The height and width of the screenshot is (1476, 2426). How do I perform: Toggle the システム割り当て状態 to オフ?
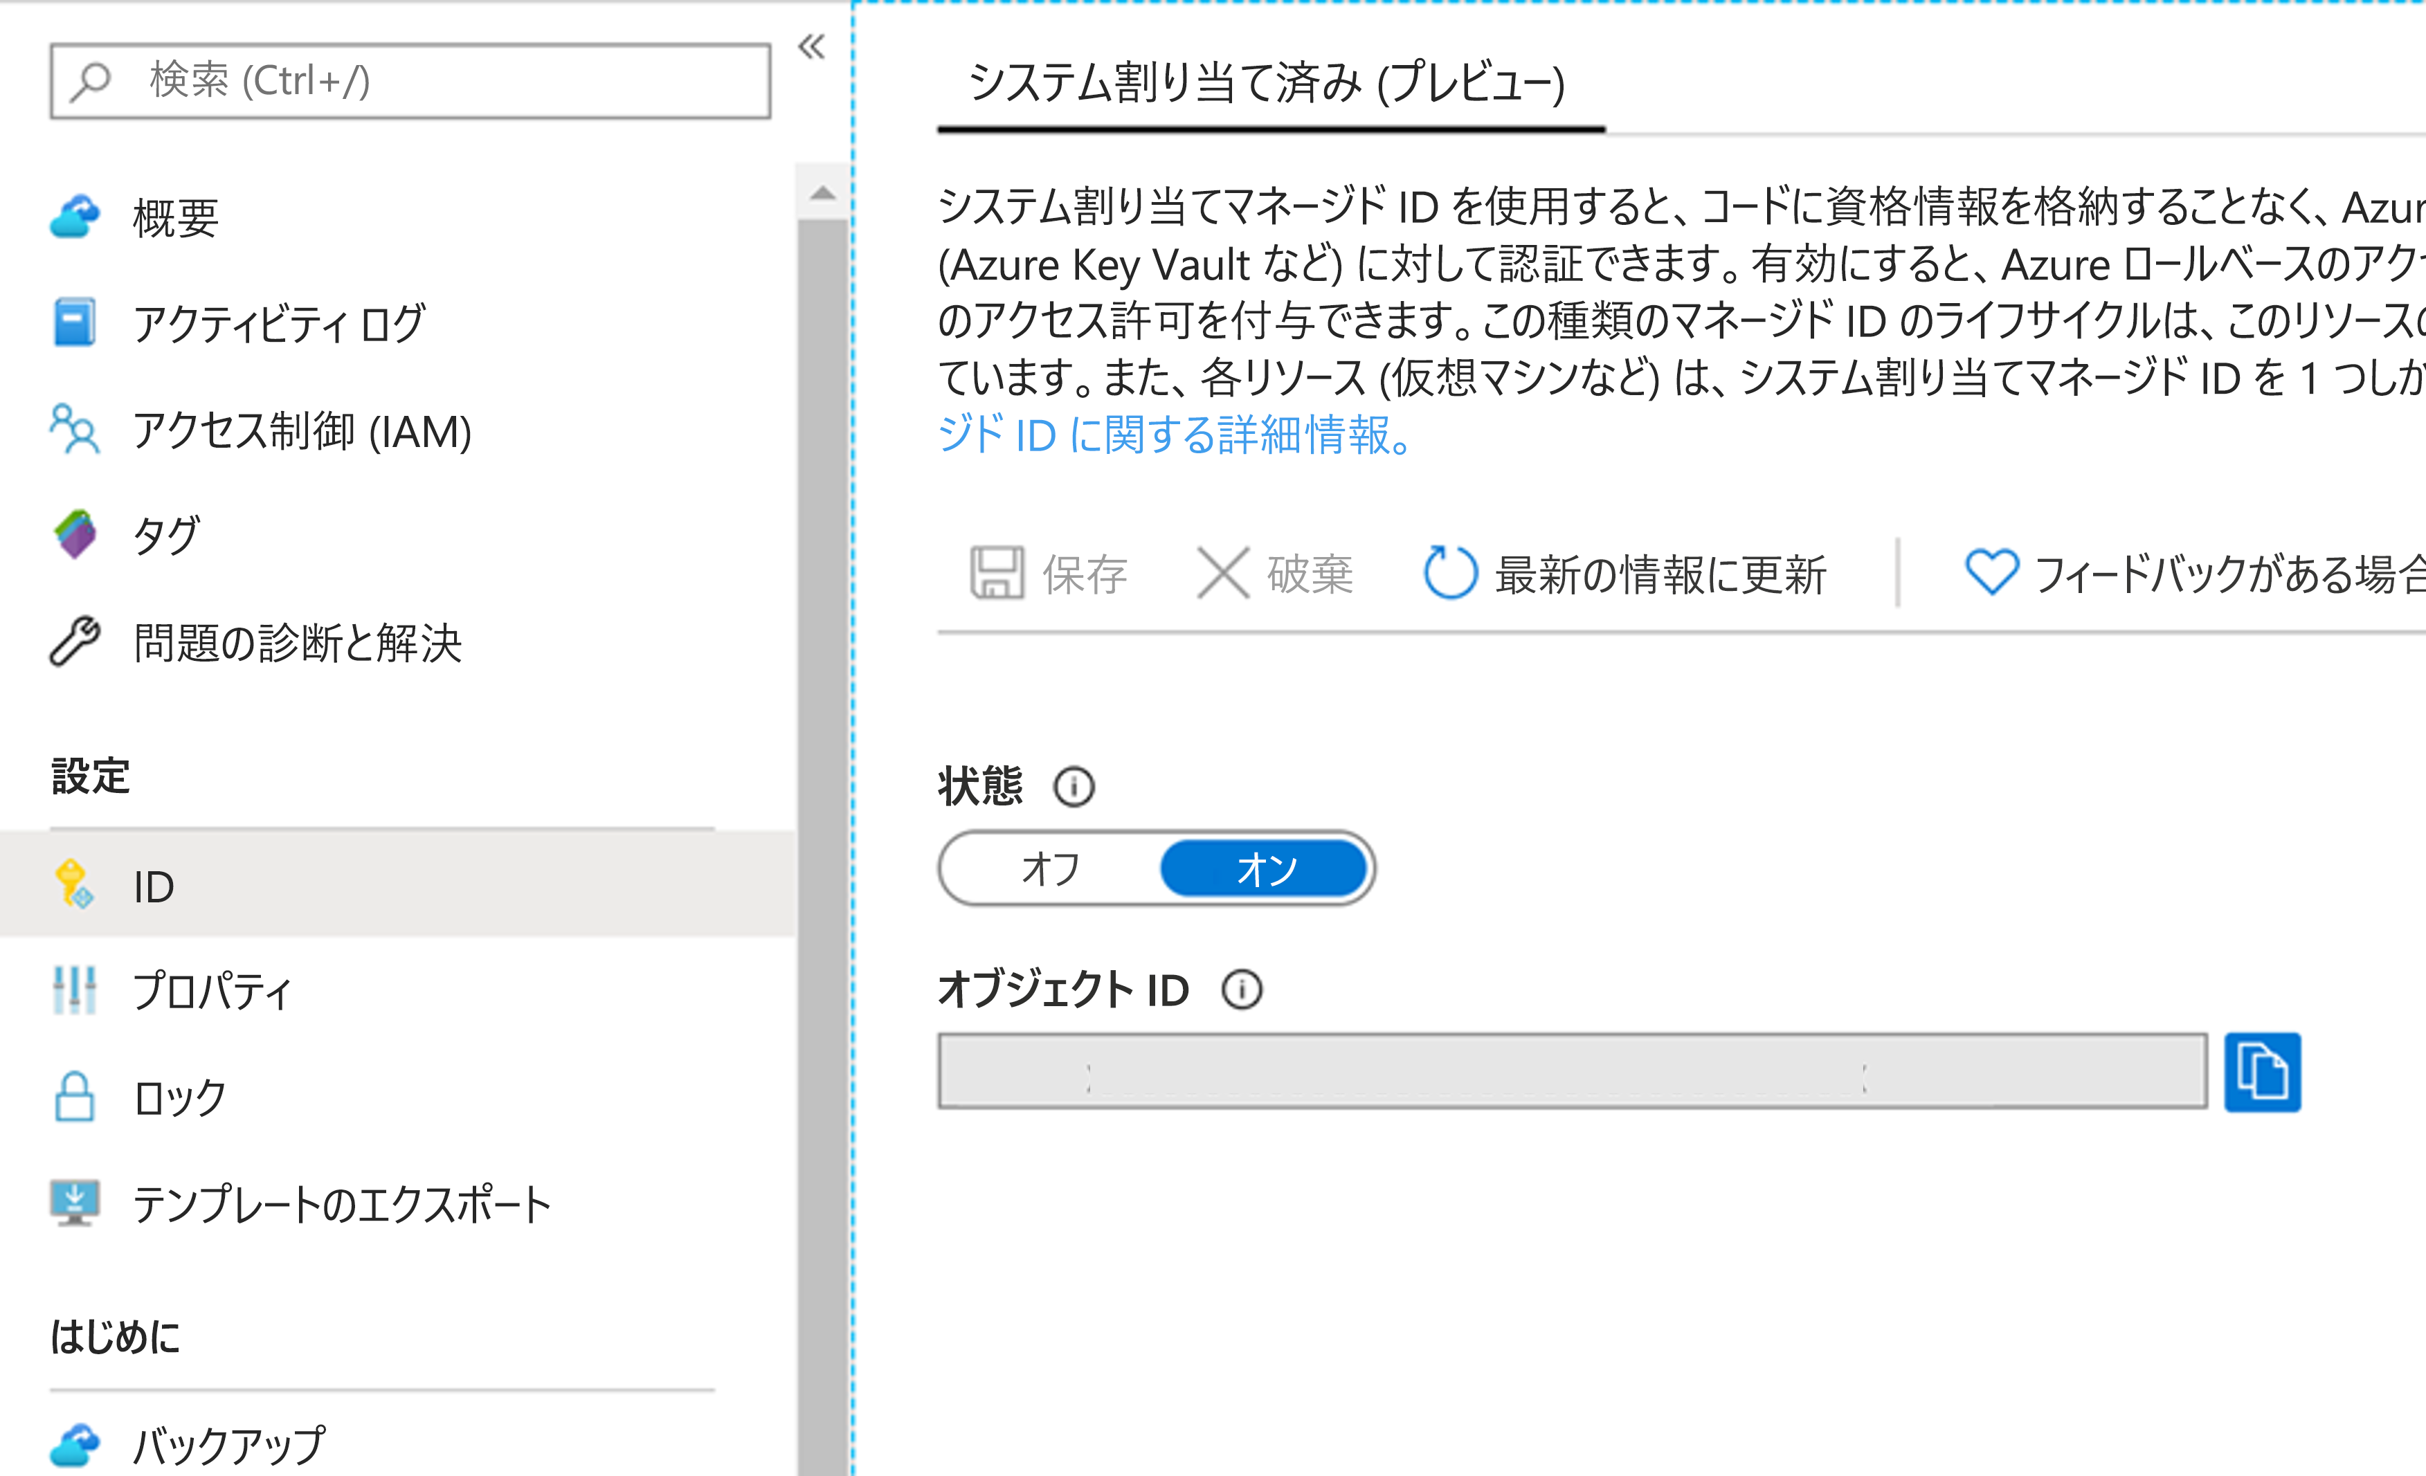pyautogui.click(x=1049, y=866)
